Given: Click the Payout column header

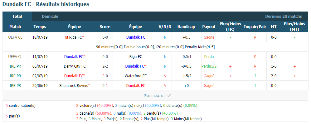Looking at the screenshot, I should pyautogui.click(x=209, y=27).
